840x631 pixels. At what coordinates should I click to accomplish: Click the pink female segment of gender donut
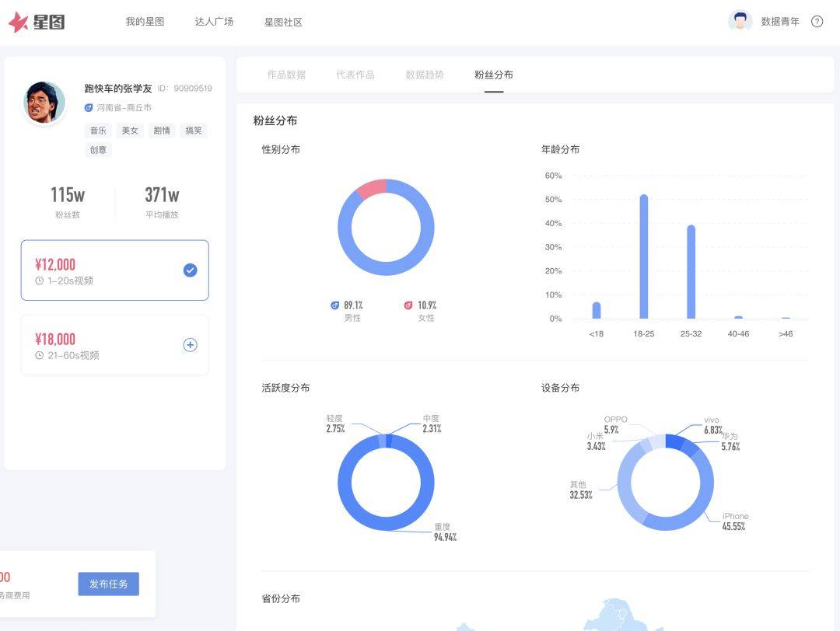point(371,188)
